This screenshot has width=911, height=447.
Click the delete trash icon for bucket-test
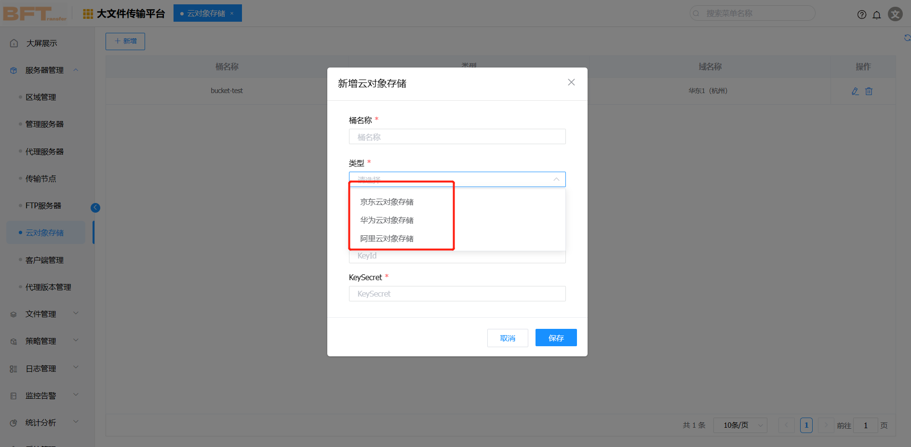click(x=869, y=91)
